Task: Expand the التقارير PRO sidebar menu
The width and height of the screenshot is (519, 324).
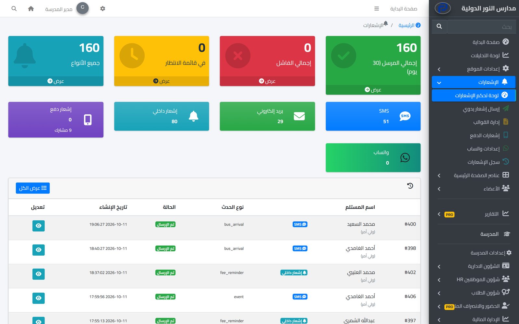Action: [x=474, y=214]
